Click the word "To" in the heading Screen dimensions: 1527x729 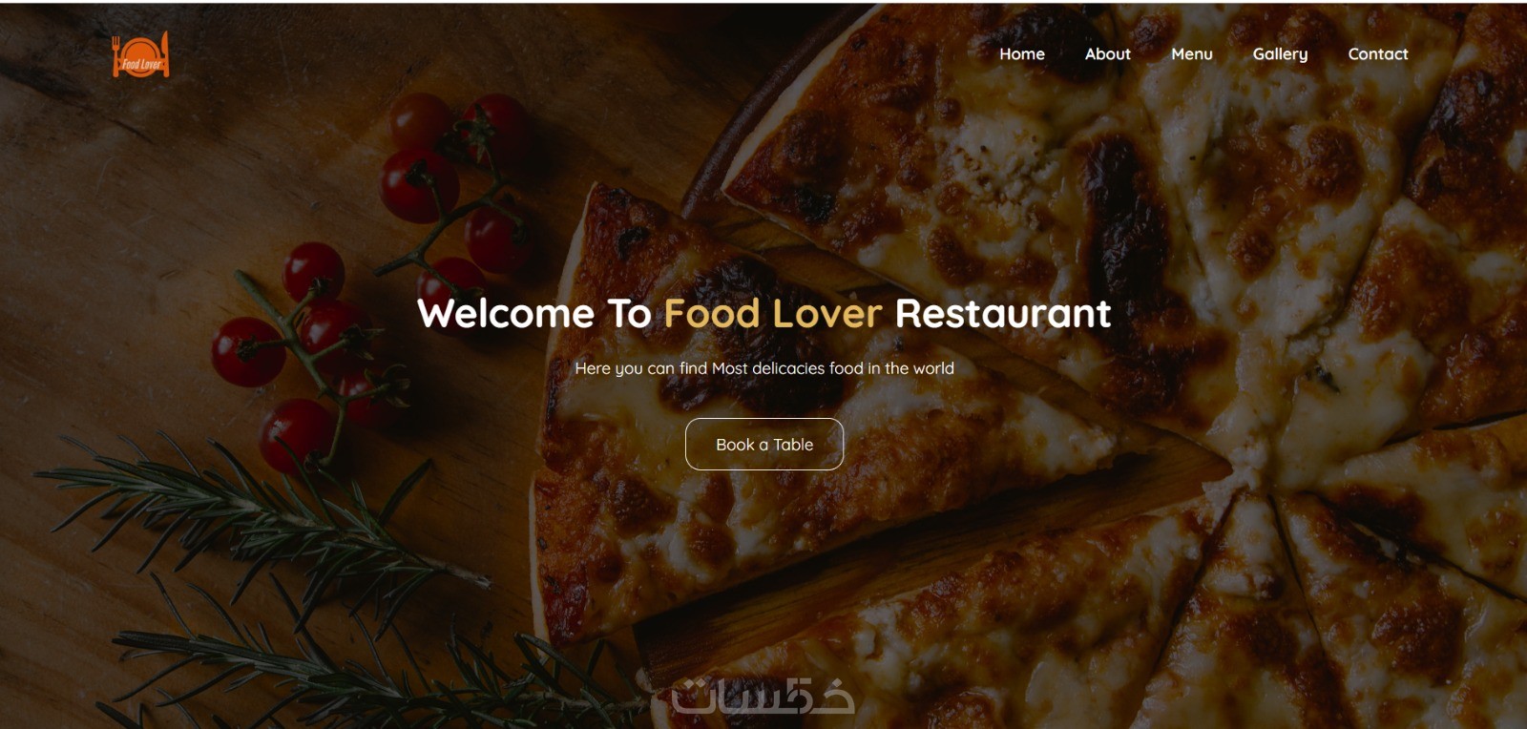630,314
